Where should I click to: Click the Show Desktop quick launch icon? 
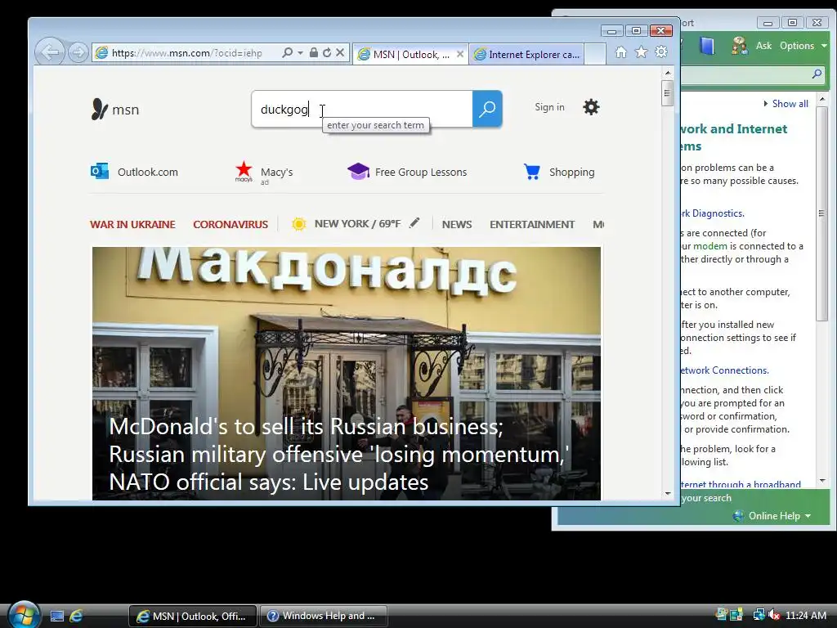[57, 616]
